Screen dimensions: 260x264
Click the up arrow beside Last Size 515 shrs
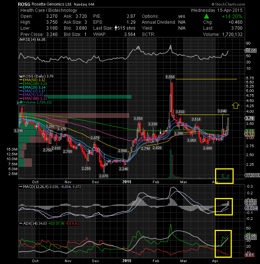[x=116, y=28]
